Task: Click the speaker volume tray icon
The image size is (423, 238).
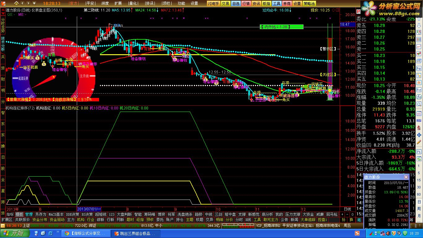Action: [x=388, y=233]
